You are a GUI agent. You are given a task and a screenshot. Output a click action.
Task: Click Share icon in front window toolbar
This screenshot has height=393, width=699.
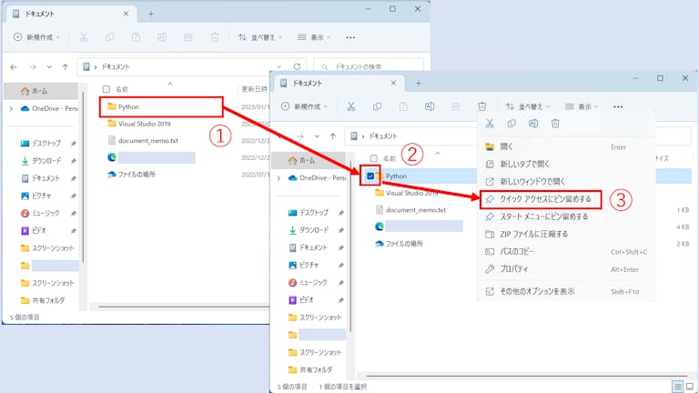coord(456,106)
